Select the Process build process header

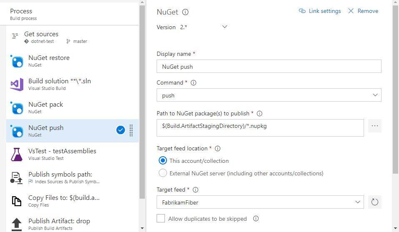[69, 14]
